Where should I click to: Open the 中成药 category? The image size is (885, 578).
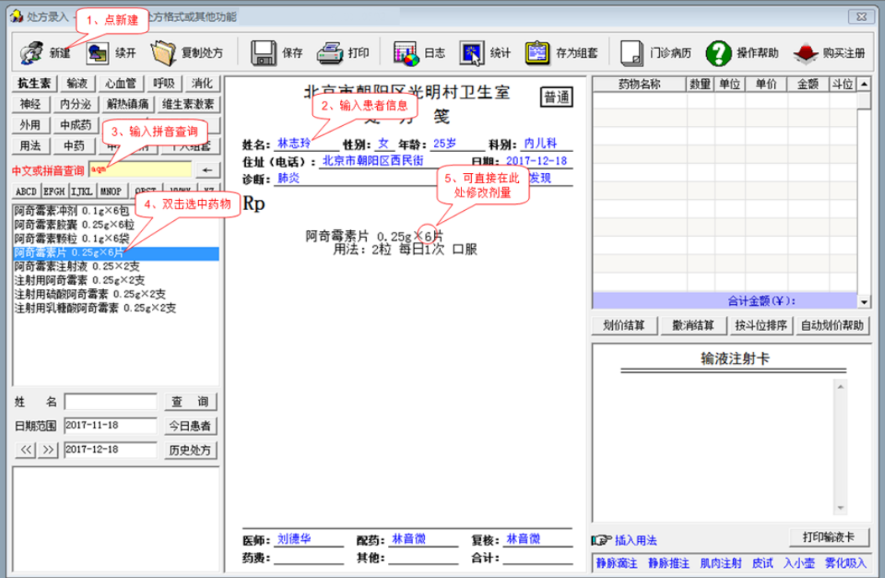[76, 125]
